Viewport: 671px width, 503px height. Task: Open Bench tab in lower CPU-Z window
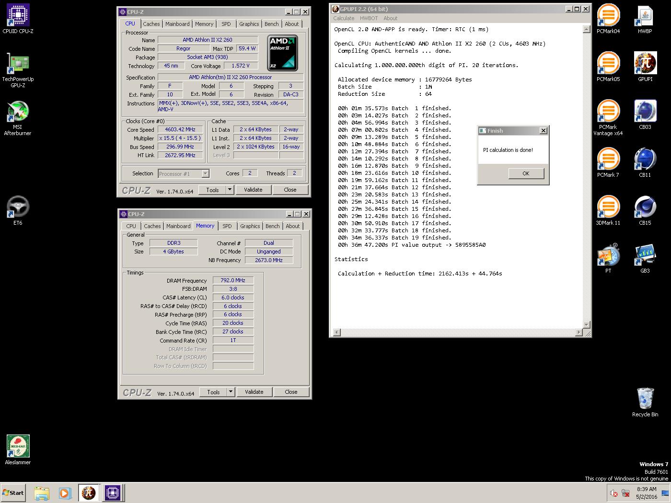pyautogui.click(x=273, y=226)
